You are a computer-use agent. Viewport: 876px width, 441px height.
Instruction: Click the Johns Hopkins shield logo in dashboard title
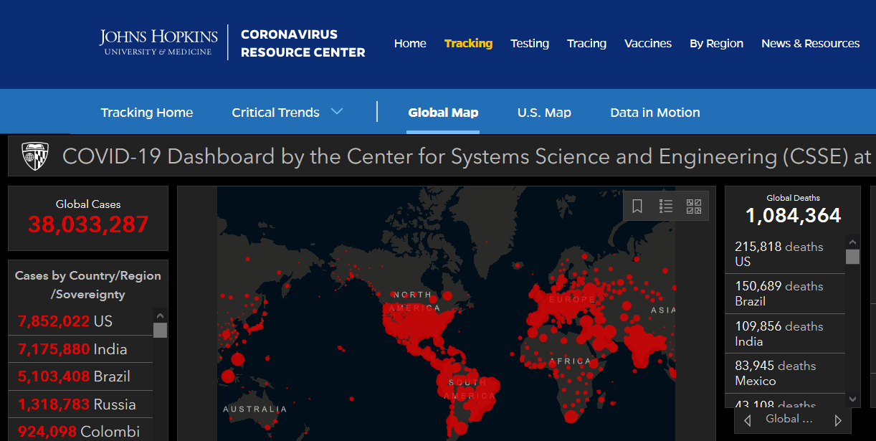click(35, 156)
